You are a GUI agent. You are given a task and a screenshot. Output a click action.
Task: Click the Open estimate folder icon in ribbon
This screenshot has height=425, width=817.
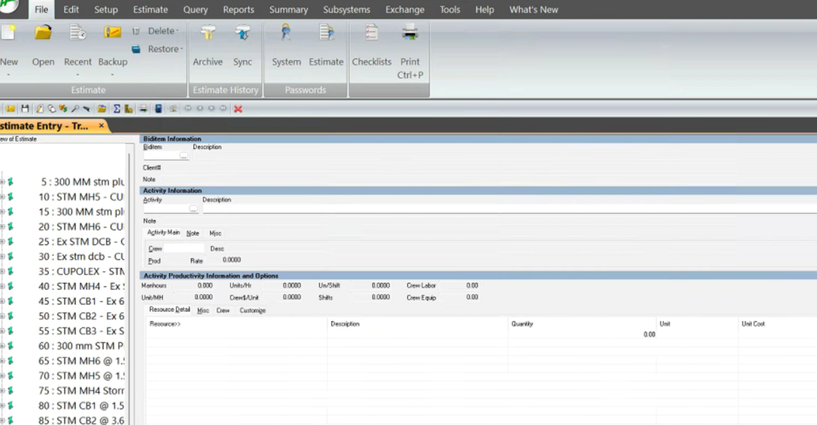coord(43,32)
